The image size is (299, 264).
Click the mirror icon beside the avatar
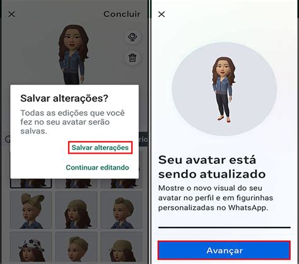[132, 37]
